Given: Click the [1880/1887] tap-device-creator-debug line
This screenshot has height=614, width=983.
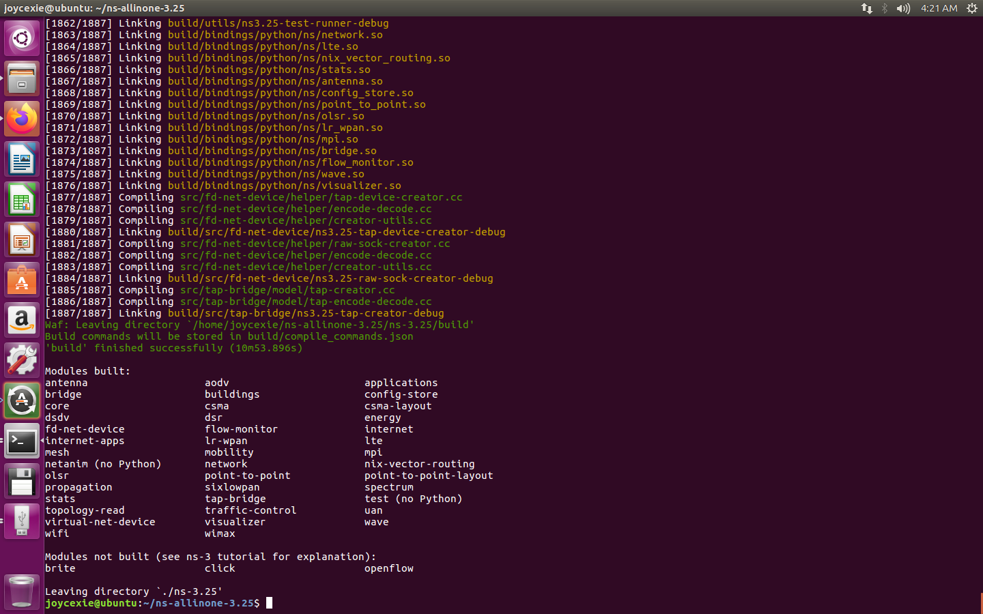Looking at the screenshot, I should (275, 232).
